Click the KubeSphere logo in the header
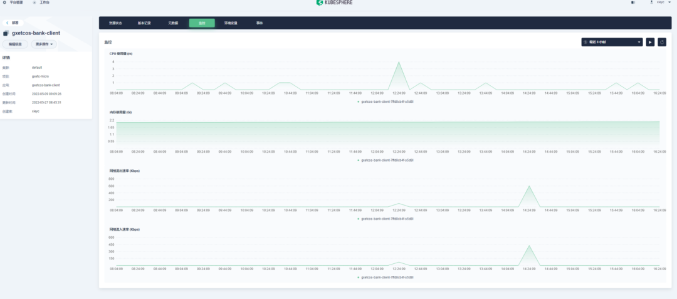 [334, 3]
